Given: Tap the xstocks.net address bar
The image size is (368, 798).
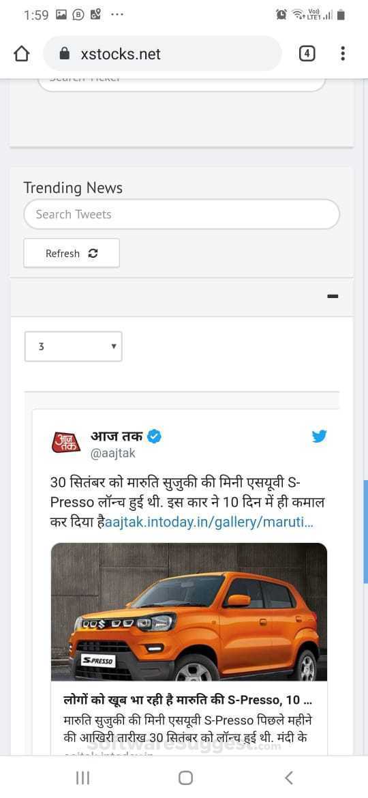Looking at the screenshot, I should (163, 53).
